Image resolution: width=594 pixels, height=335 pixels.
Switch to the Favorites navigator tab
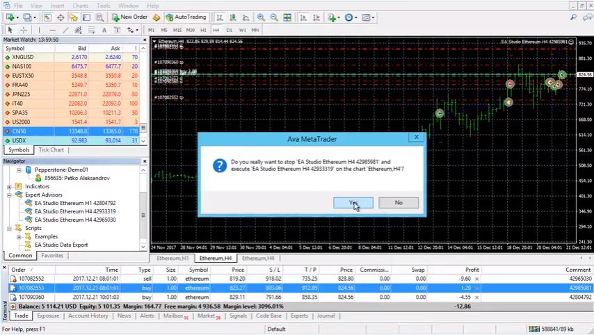click(x=52, y=256)
